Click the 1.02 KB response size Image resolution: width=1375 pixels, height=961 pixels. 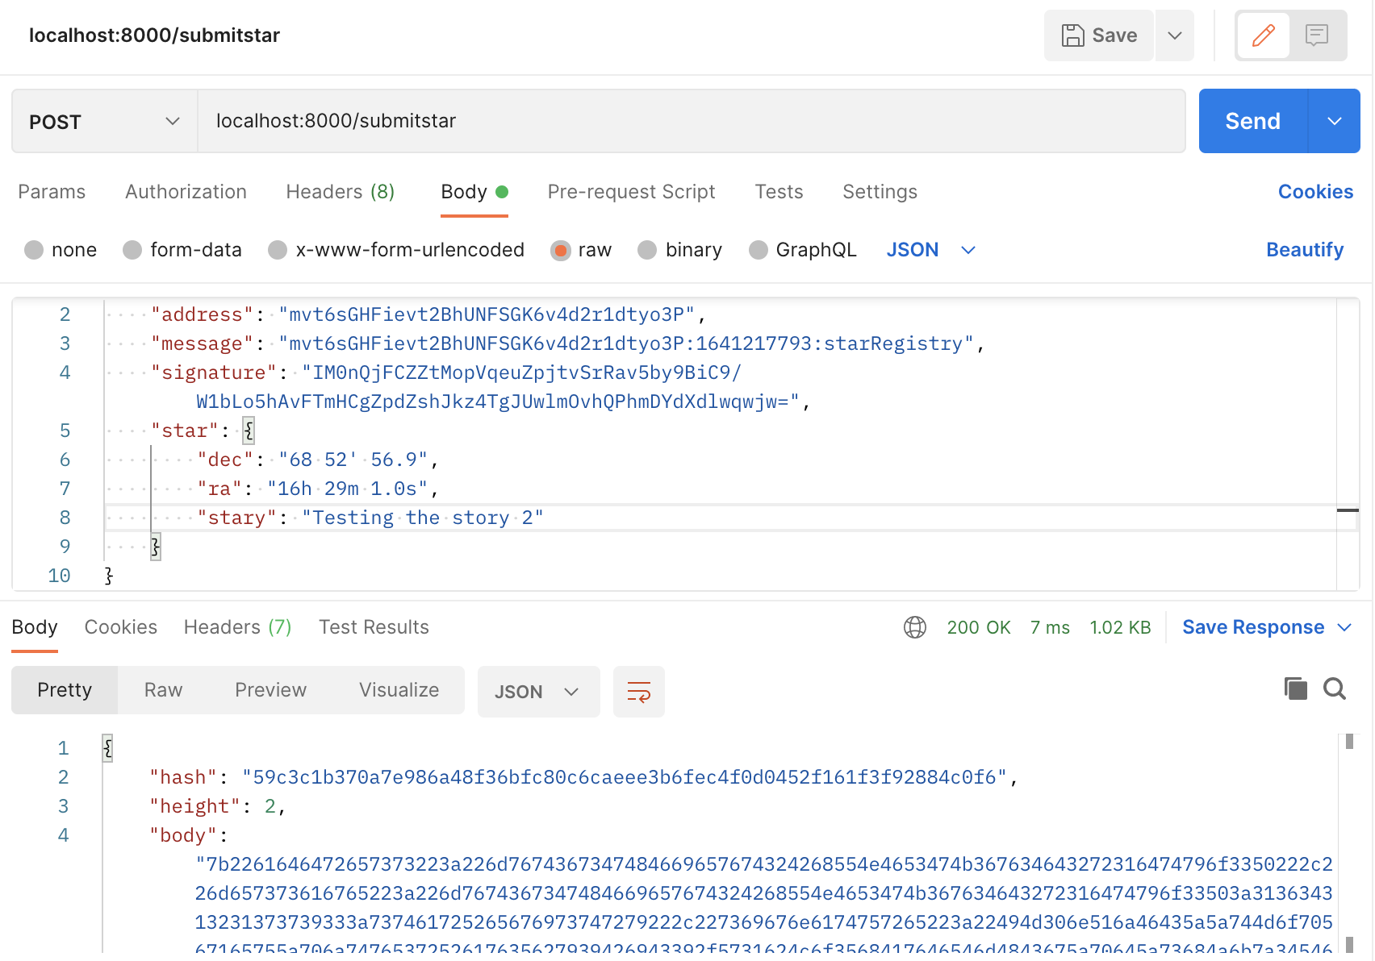tap(1120, 627)
